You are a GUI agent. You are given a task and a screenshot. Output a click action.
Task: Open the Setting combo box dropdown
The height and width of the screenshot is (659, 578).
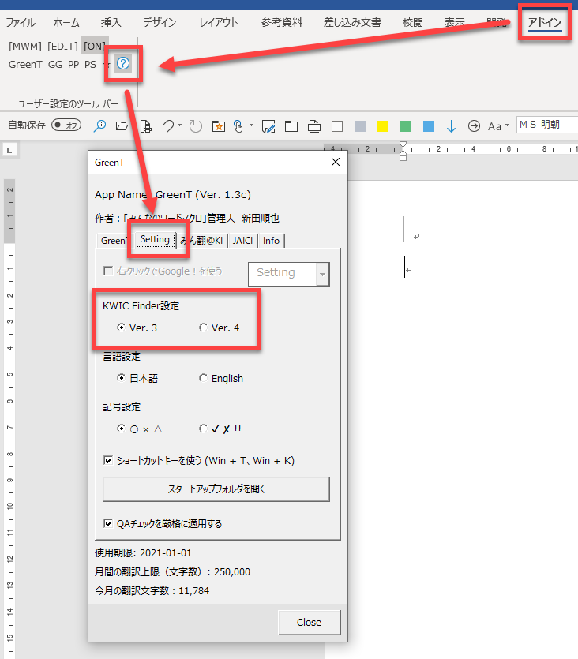click(321, 273)
